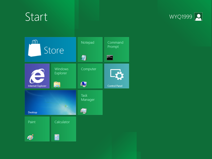Click the WYQ1999 username
This screenshot has width=212, height=159.
(x=180, y=17)
